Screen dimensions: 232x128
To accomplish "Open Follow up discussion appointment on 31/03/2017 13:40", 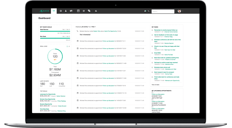I will [158, 101].
